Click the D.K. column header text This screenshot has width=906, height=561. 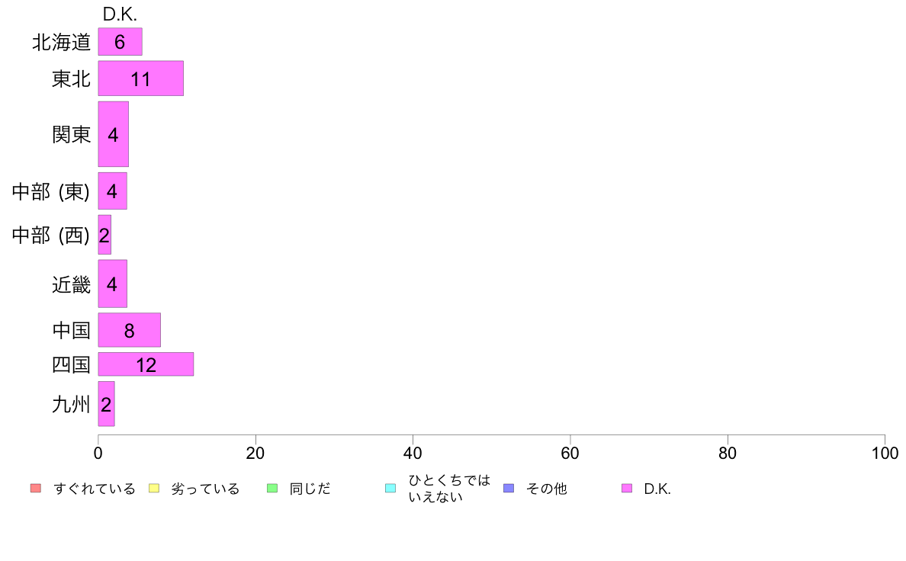[x=120, y=14]
